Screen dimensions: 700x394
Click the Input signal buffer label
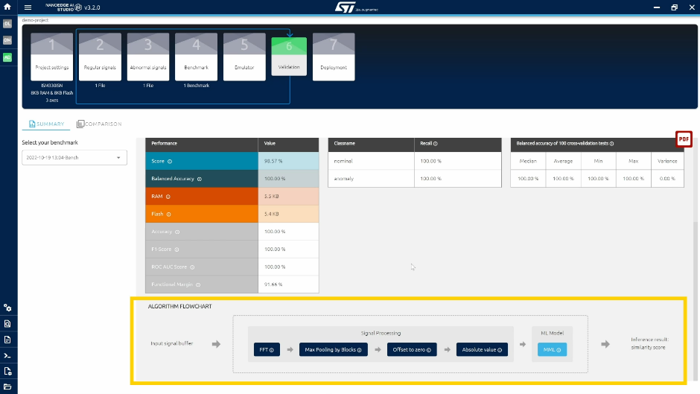tap(172, 343)
